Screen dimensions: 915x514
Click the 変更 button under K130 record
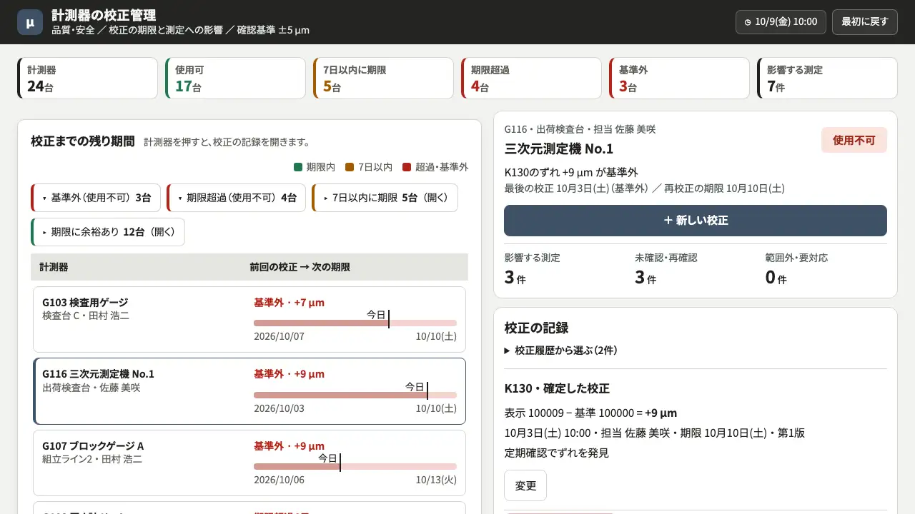tap(525, 485)
